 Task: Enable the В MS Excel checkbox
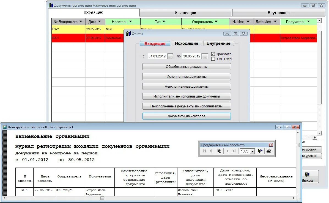tap(213, 59)
